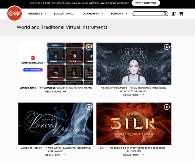Viewport: 195px width, 161px height.
Task: Click the search magnifier icon
Action: click(x=165, y=14)
